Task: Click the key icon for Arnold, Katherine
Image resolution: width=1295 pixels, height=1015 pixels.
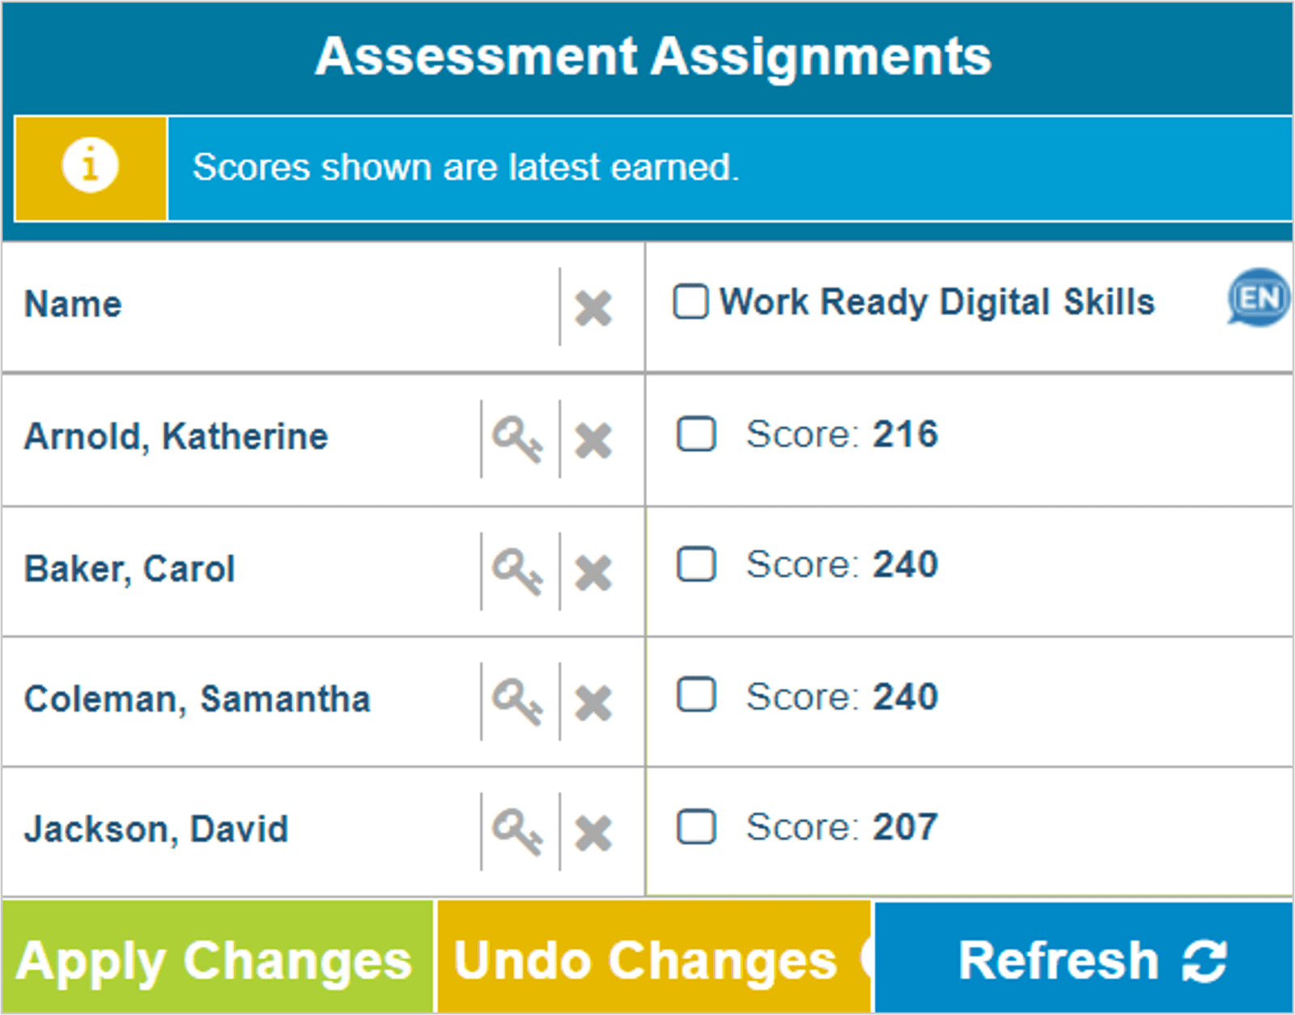Action: tap(518, 440)
